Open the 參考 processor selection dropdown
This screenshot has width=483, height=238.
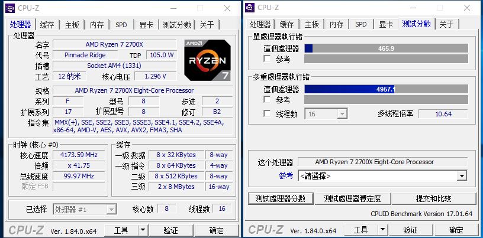click(382, 176)
